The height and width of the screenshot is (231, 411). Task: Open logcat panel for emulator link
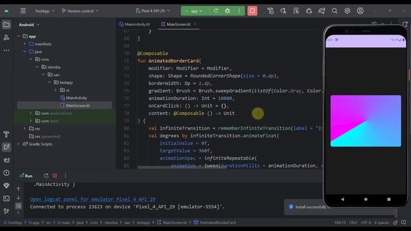click(92, 199)
